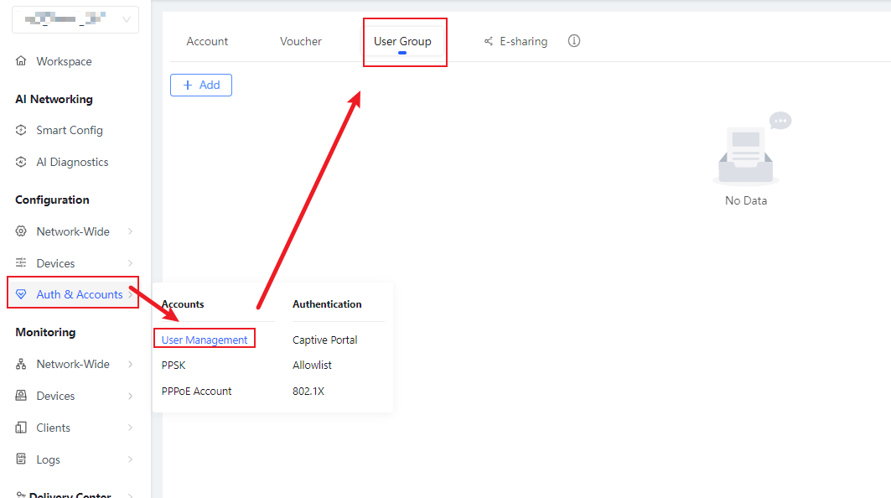Click the E-sharing share icon

[489, 41]
